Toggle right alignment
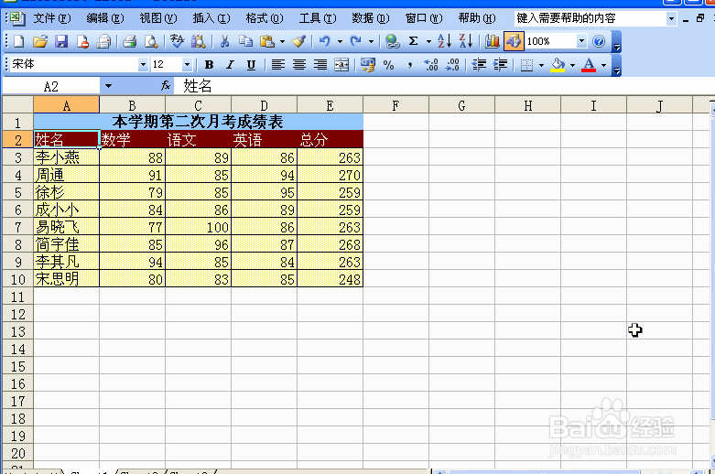This screenshot has width=715, height=474. (320, 65)
